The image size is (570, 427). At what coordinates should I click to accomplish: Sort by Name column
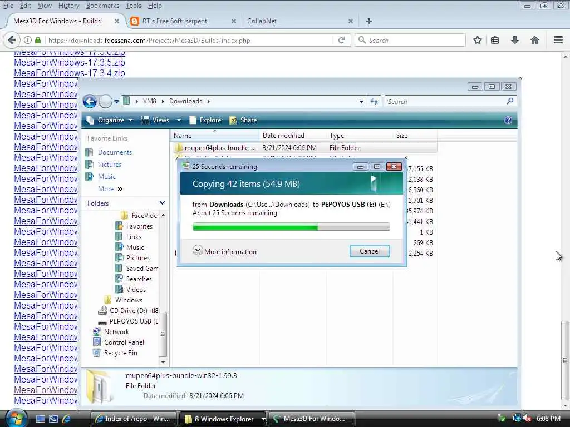click(214, 136)
